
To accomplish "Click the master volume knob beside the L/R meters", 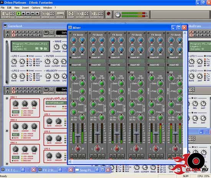I will pos(118,15).
